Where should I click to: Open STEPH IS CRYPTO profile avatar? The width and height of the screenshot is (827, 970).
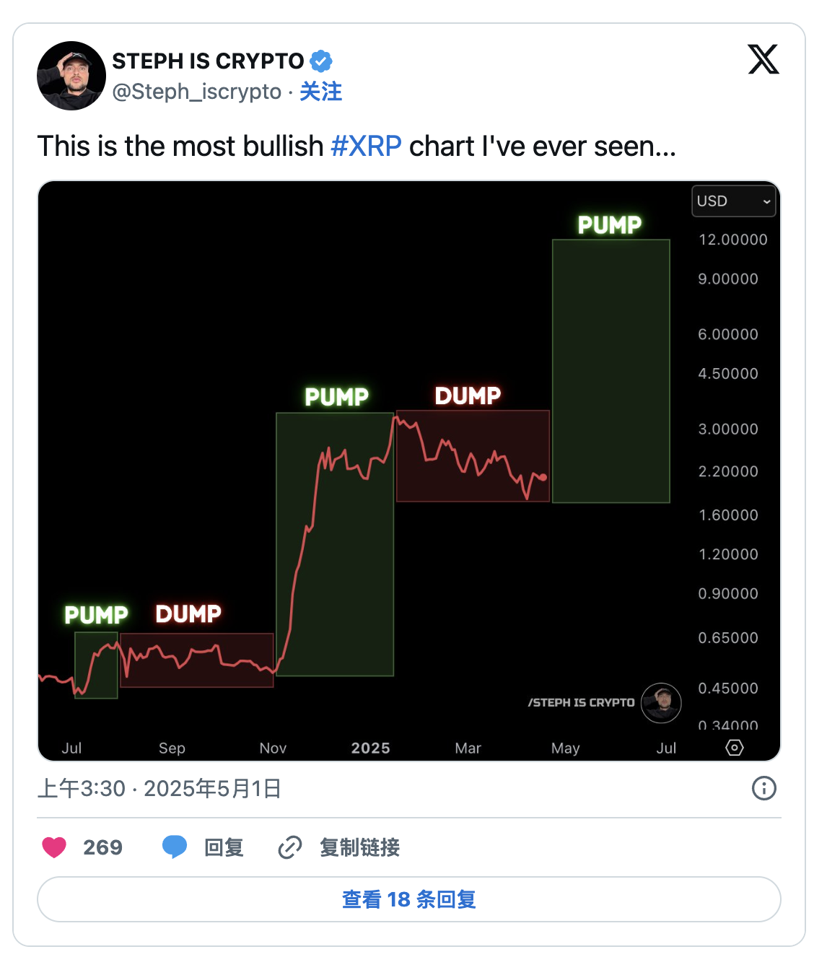[71, 76]
